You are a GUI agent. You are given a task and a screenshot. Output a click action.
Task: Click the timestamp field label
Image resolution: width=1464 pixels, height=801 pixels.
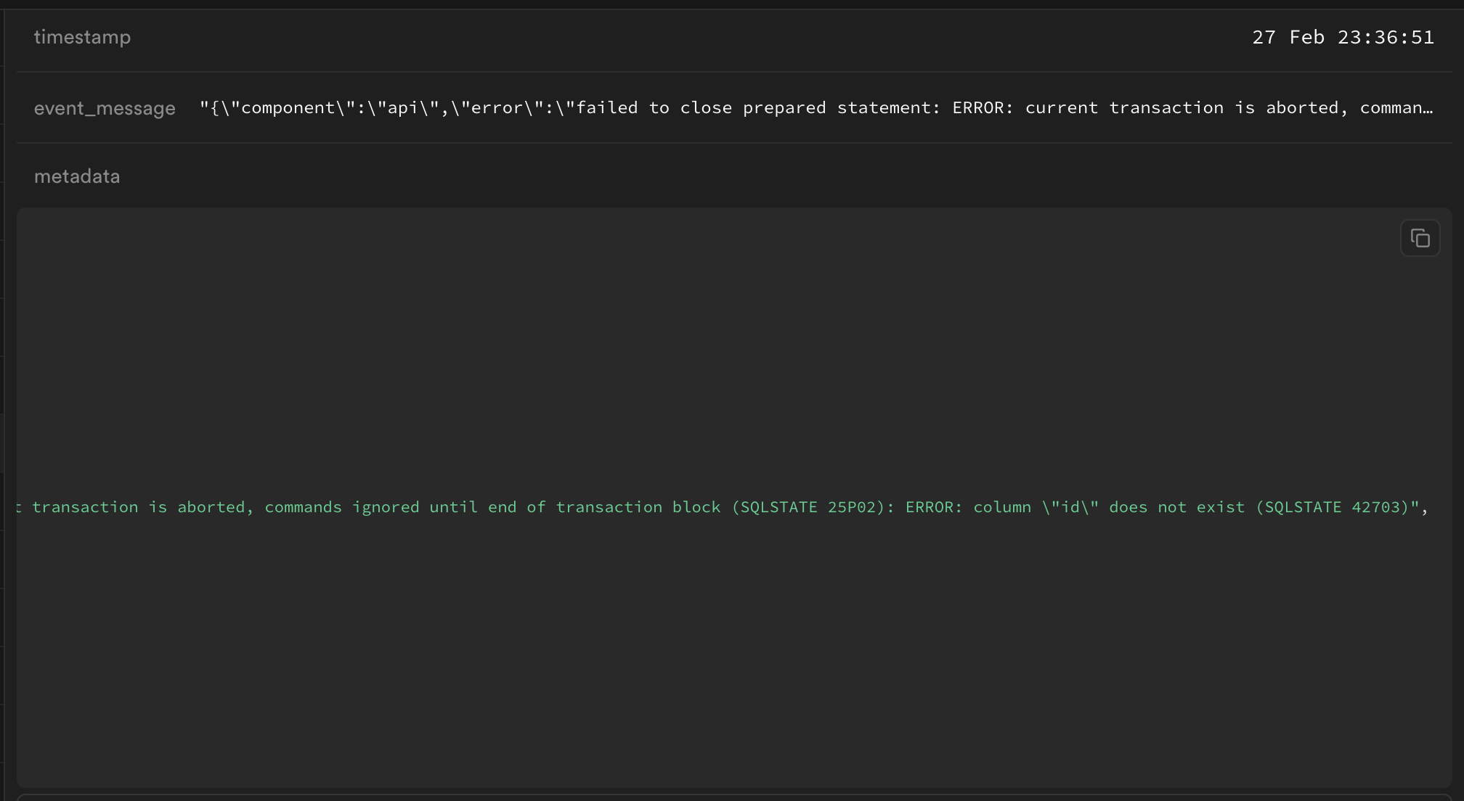pos(82,37)
